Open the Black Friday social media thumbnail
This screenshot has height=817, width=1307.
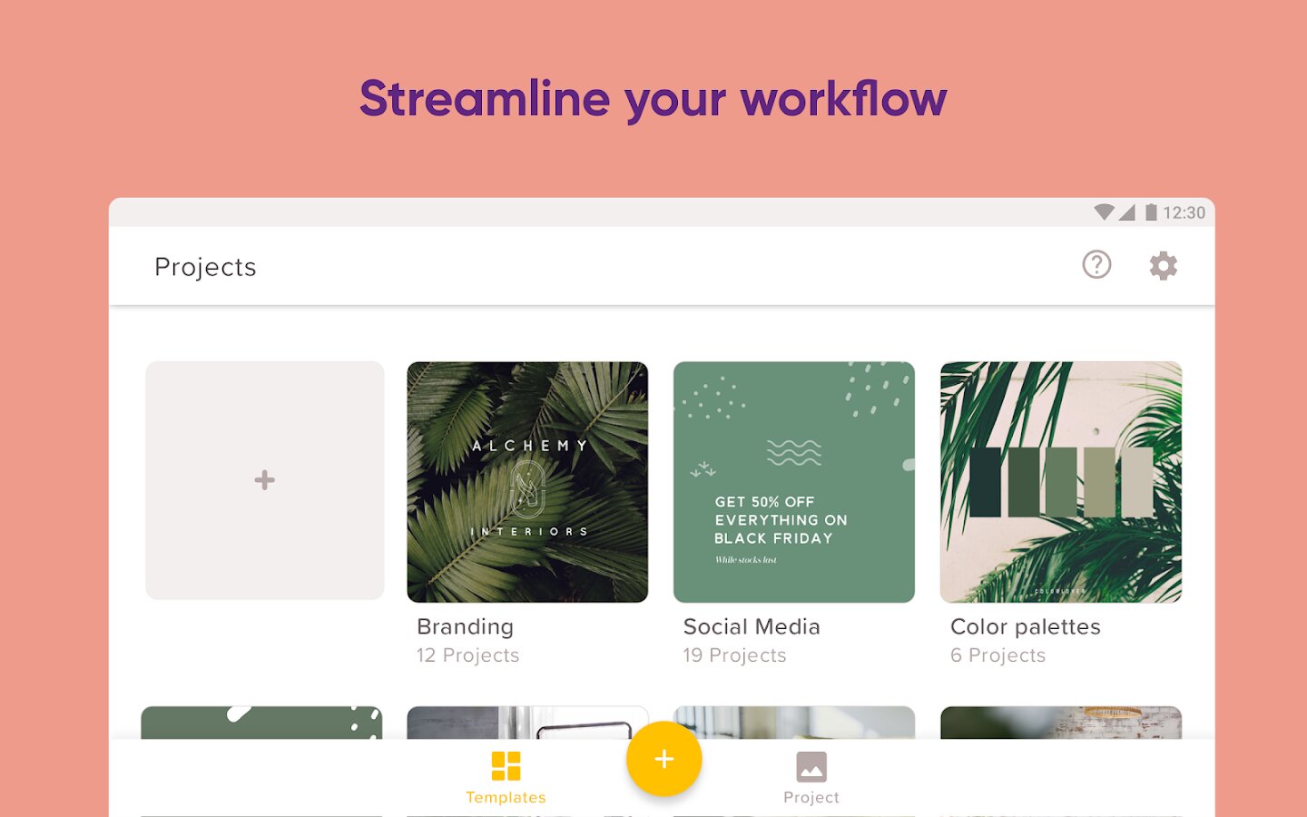(793, 482)
